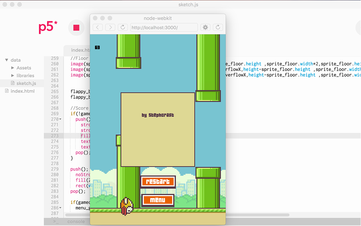
Task: Stop the running sketch with the pink stop button
Action: (x=76, y=28)
